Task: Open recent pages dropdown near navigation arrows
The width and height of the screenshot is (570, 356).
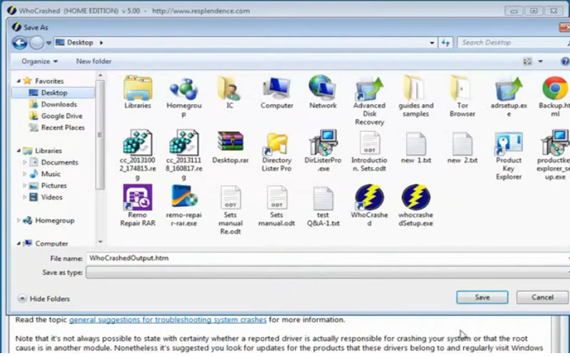Action: pyautogui.click(x=48, y=43)
